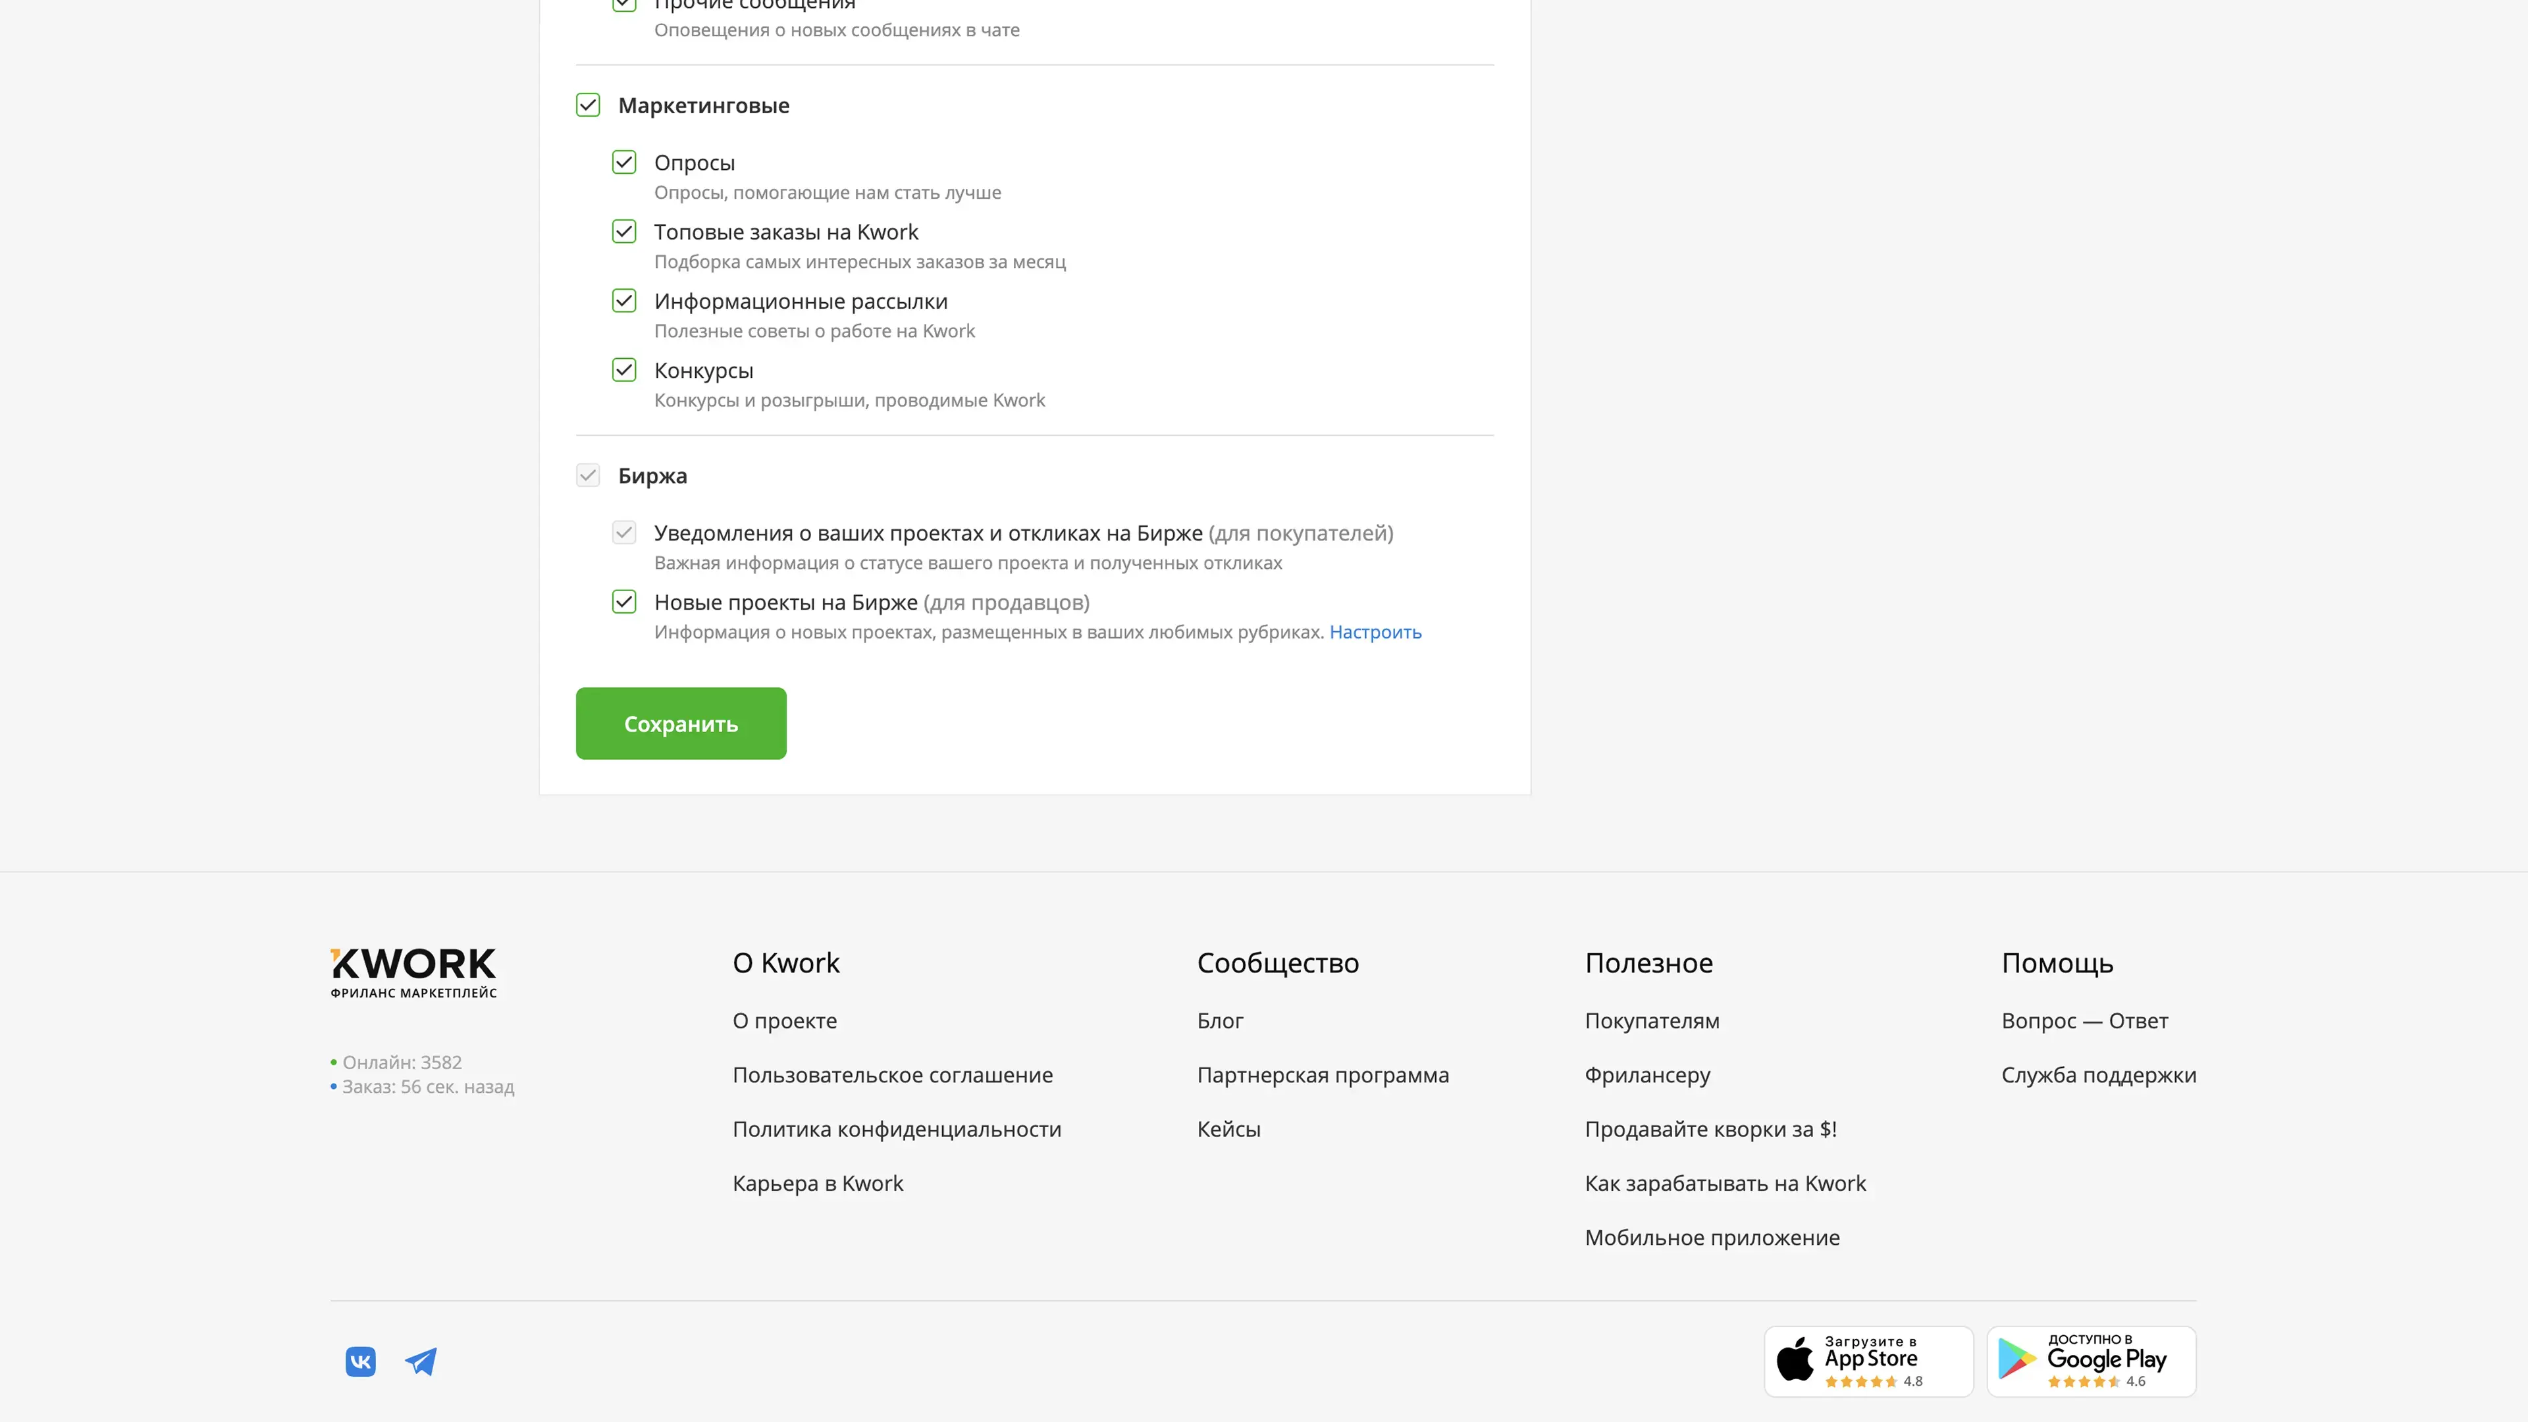
Task: Toggle the Опросы checkbox
Action: pyautogui.click(x=624, y=162)
